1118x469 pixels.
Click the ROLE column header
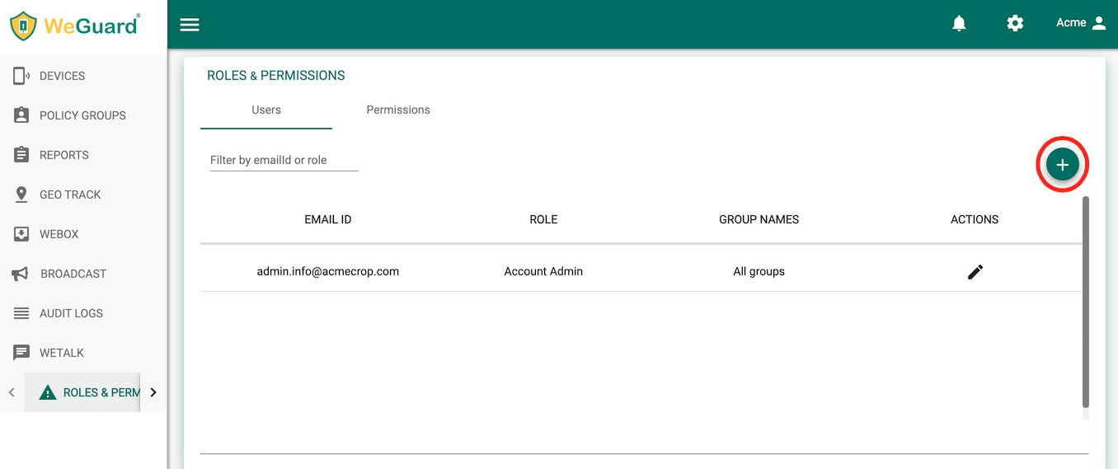[x=543, y=219]
